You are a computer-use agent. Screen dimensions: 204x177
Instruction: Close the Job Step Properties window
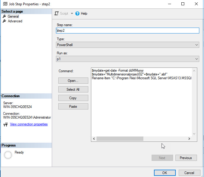pos(196,4)
